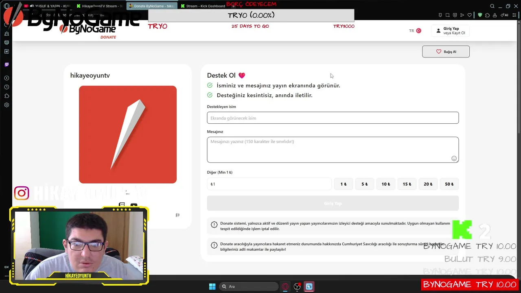Click the Bağış Al button
The width and height of the screenshot is (521, 293).
[446, 52]
